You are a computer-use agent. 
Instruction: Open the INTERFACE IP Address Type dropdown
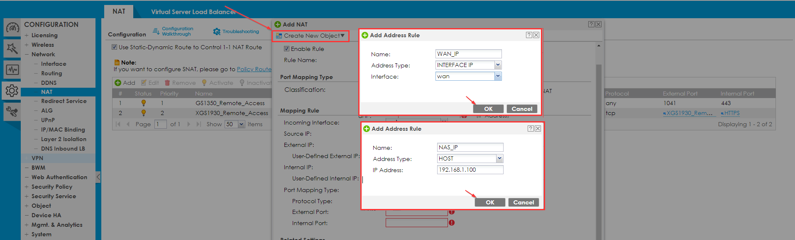click(x=498, y=65)
